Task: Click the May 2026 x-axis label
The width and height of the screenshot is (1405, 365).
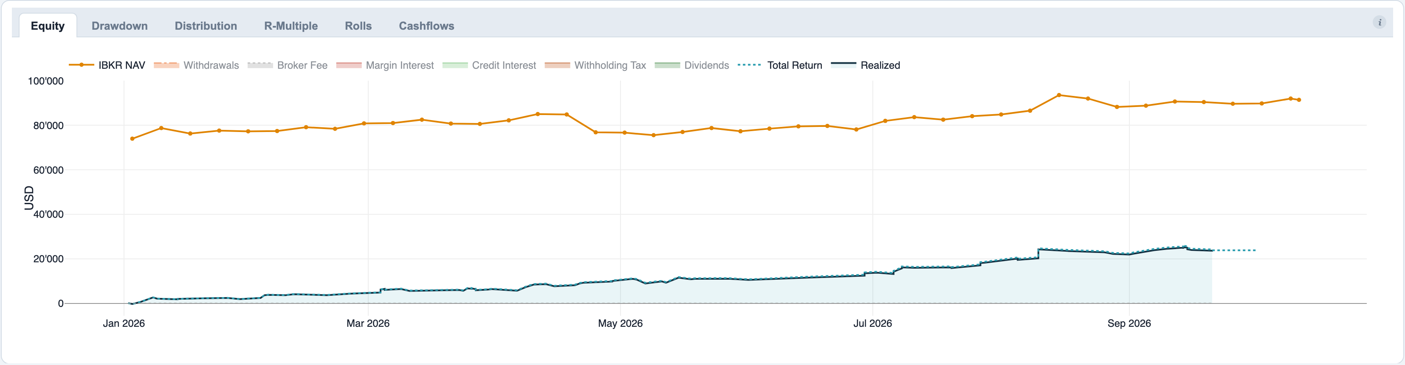Action: coord(620,323)
